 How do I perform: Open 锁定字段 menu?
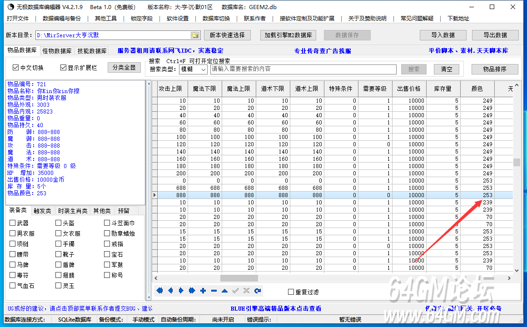(142, 19)
